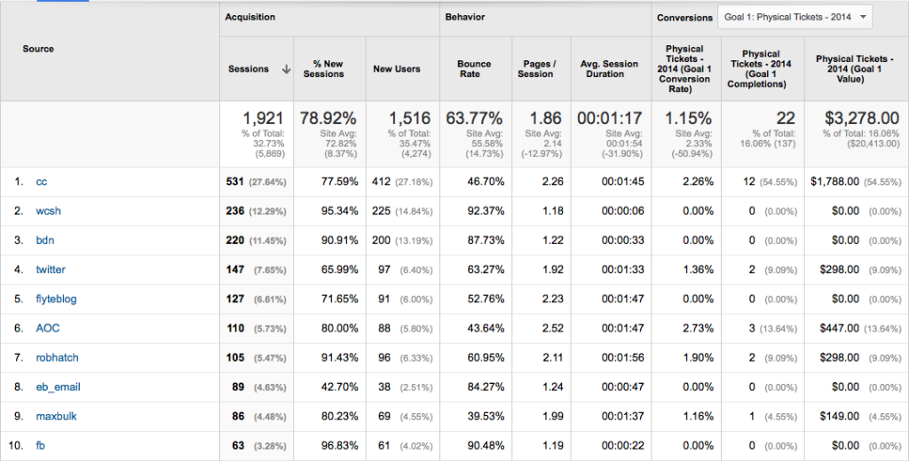The image size is (909, 461).
Task: Sort by Goal 1 Completions column header
Action: 761,69
